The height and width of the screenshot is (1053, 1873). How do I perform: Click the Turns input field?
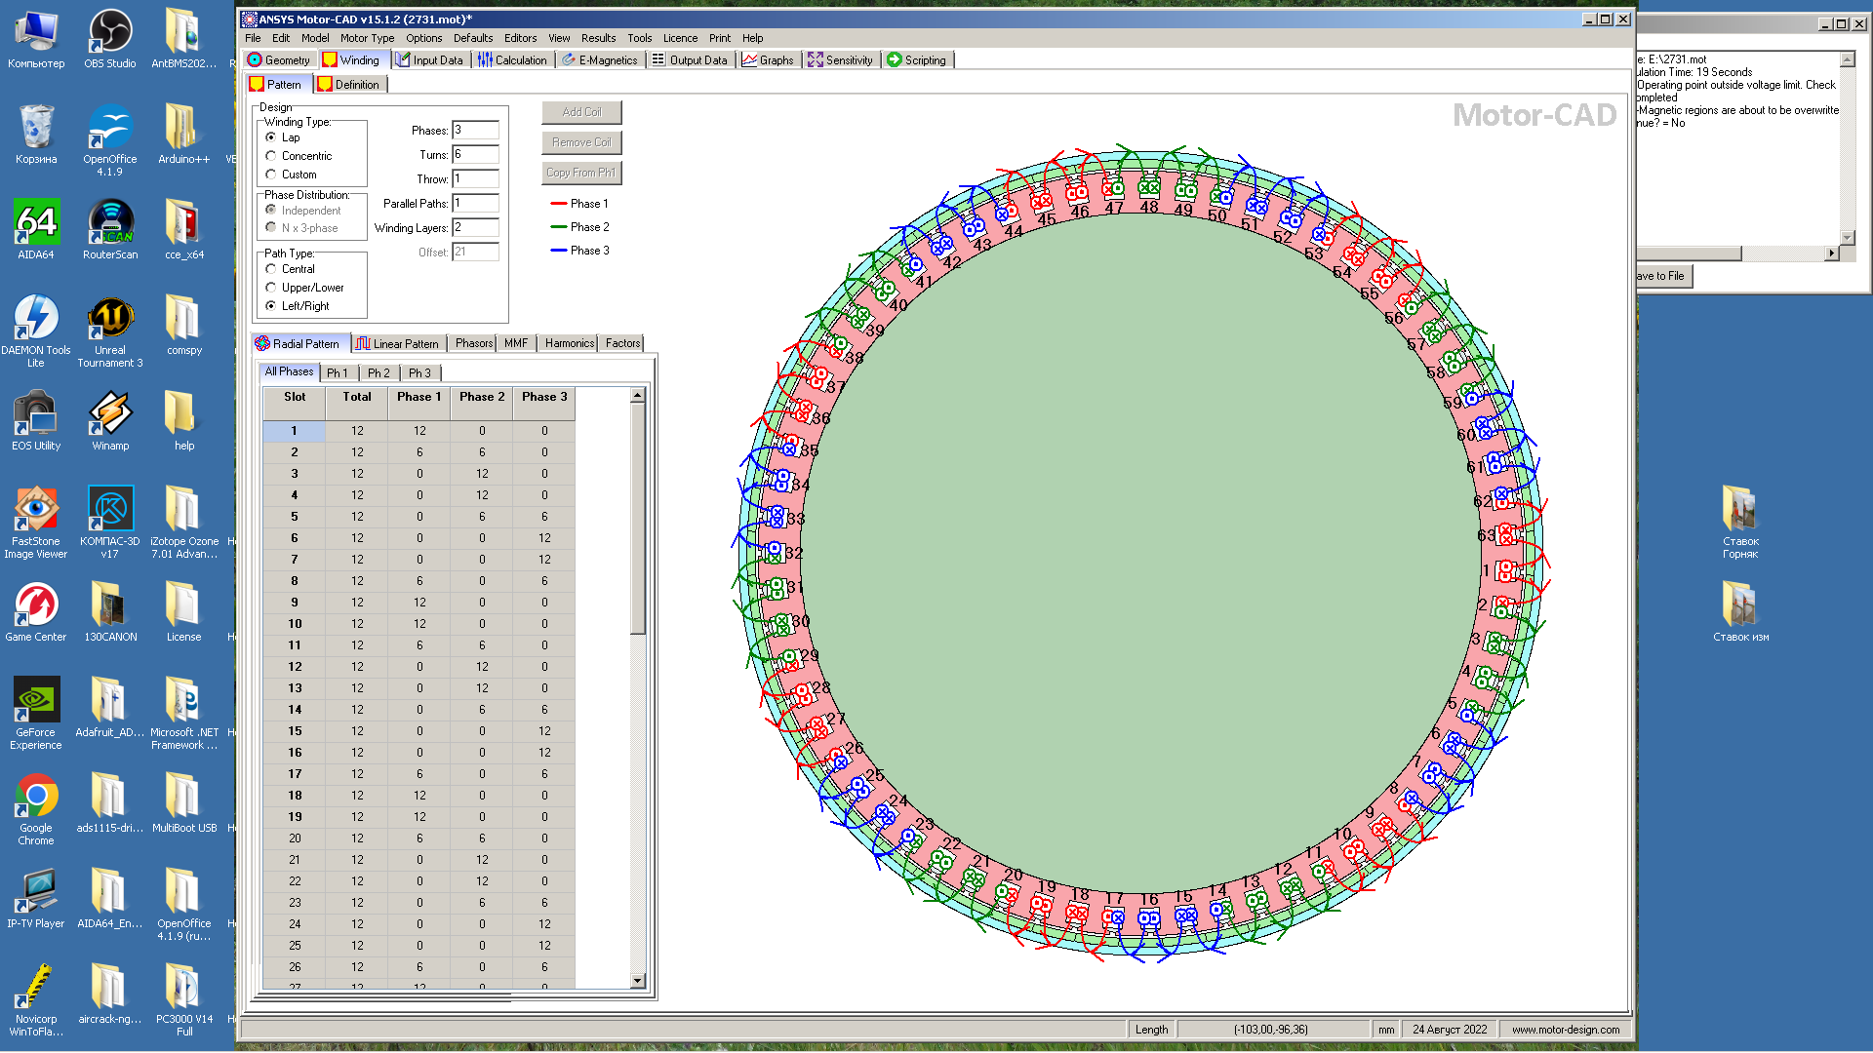click(x=475, y=154)
